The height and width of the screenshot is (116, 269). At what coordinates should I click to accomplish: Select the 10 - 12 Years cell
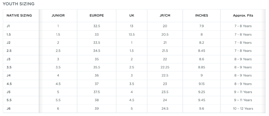point(243,108)
